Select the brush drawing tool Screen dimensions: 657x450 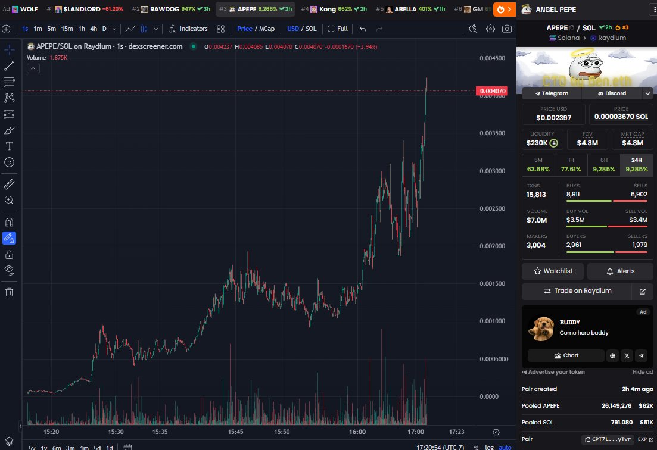(x=9, y=130)
